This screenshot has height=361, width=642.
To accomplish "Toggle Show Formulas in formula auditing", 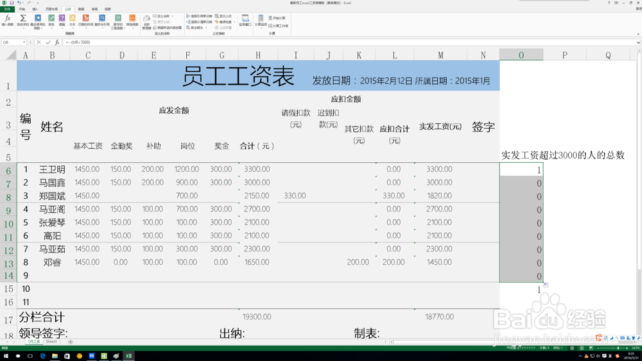I will (x=223, y=16).
